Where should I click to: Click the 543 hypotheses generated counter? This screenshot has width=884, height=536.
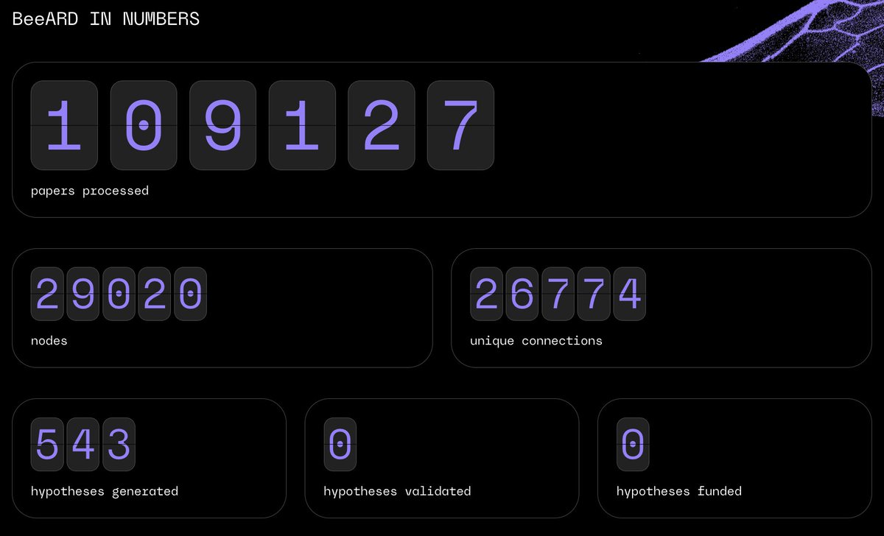tap(83, 444)
